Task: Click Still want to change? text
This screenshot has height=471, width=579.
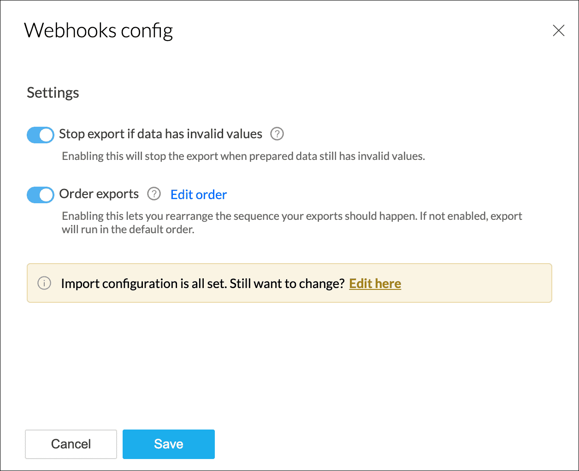Action: pyautogui.click(x=287, y=283)
